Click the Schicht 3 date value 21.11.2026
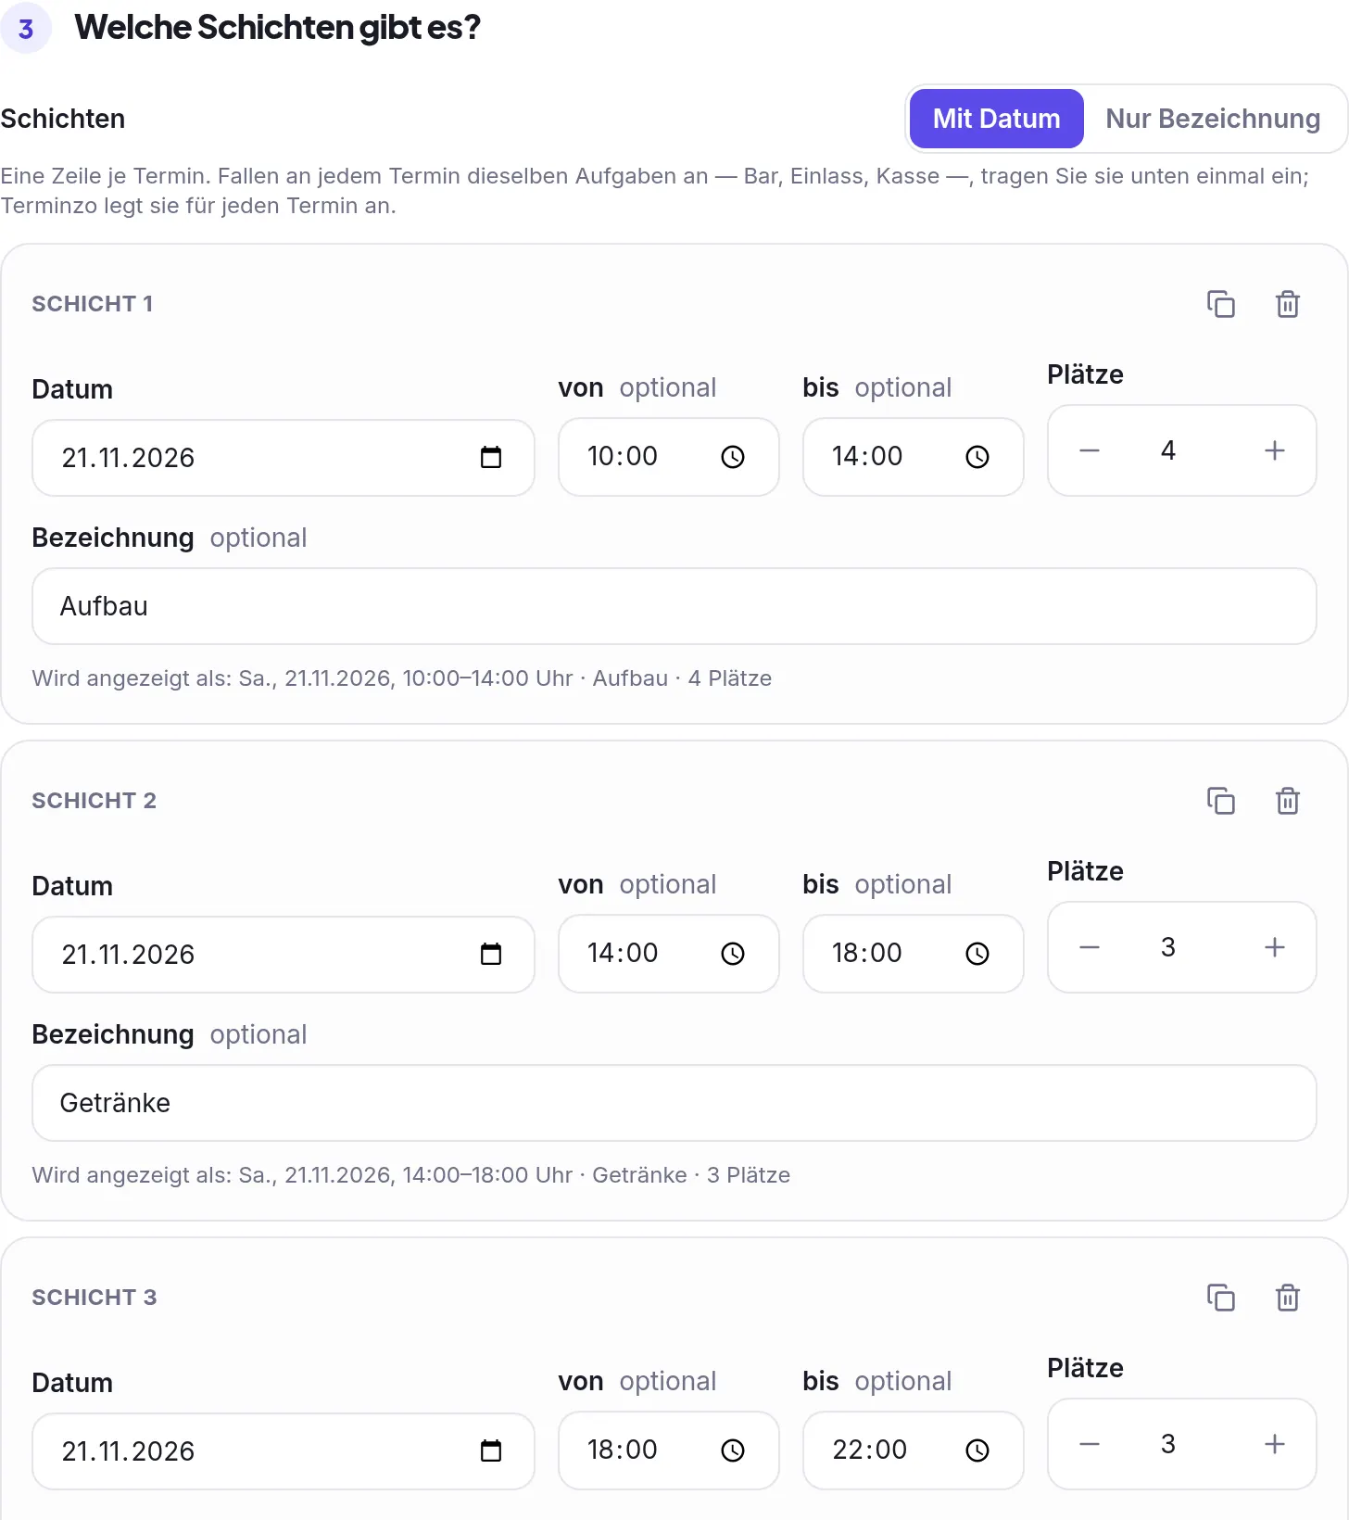Image resolution: width=1349 pixels, height=1520 pixels. tap(128, 1451)
